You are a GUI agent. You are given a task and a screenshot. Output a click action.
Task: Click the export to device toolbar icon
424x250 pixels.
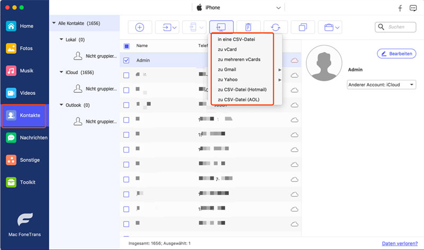(194, 28)
